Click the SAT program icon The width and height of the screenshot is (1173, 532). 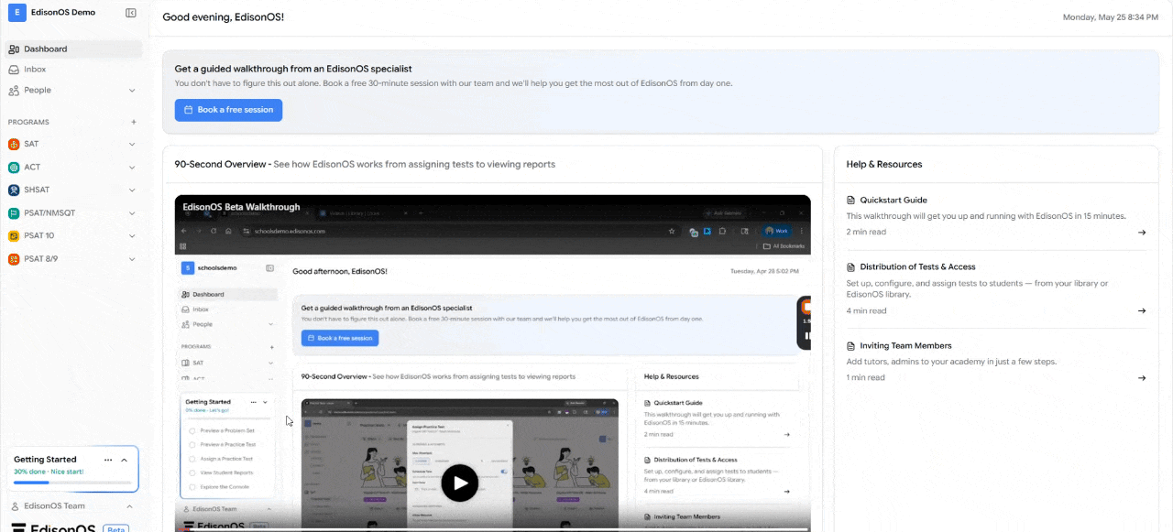pyautogui.click(x=14, y=145)
